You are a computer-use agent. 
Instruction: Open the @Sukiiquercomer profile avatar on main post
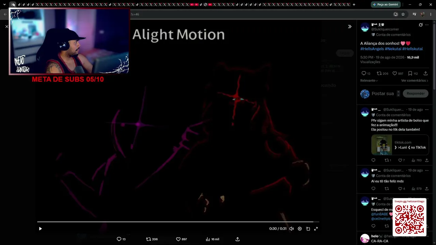[365, 27]
